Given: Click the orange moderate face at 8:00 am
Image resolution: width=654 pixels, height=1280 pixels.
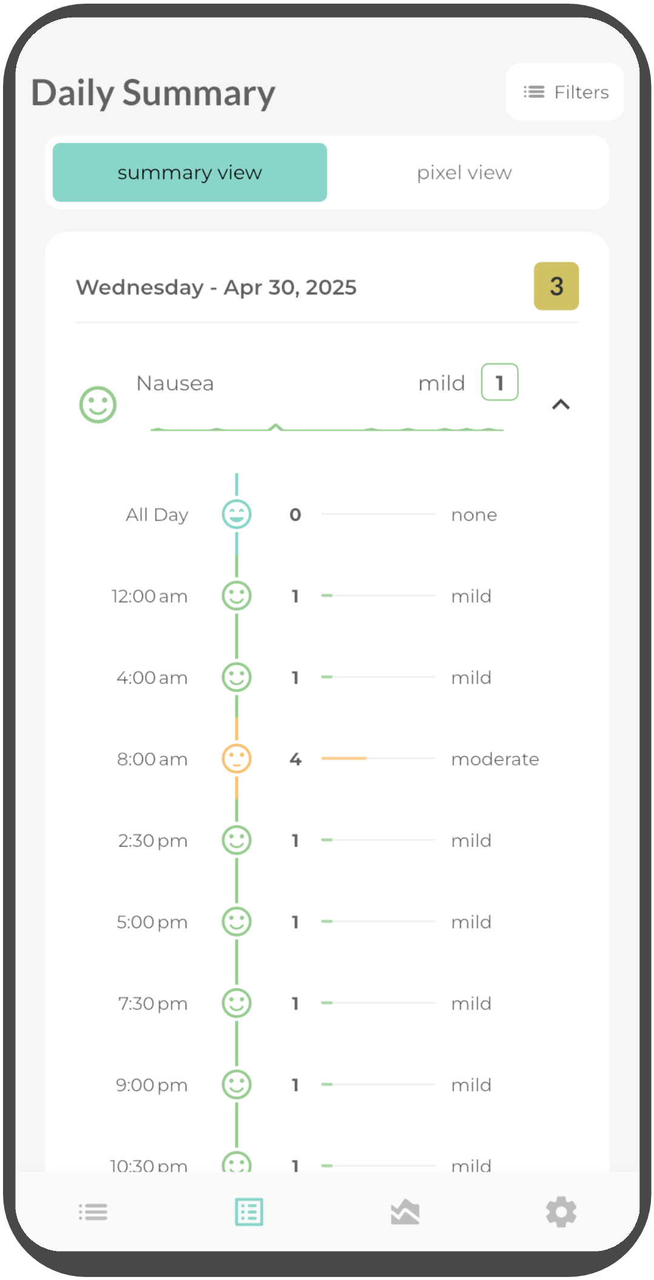Looking at the screenshot, I should (x=236, y=758).
